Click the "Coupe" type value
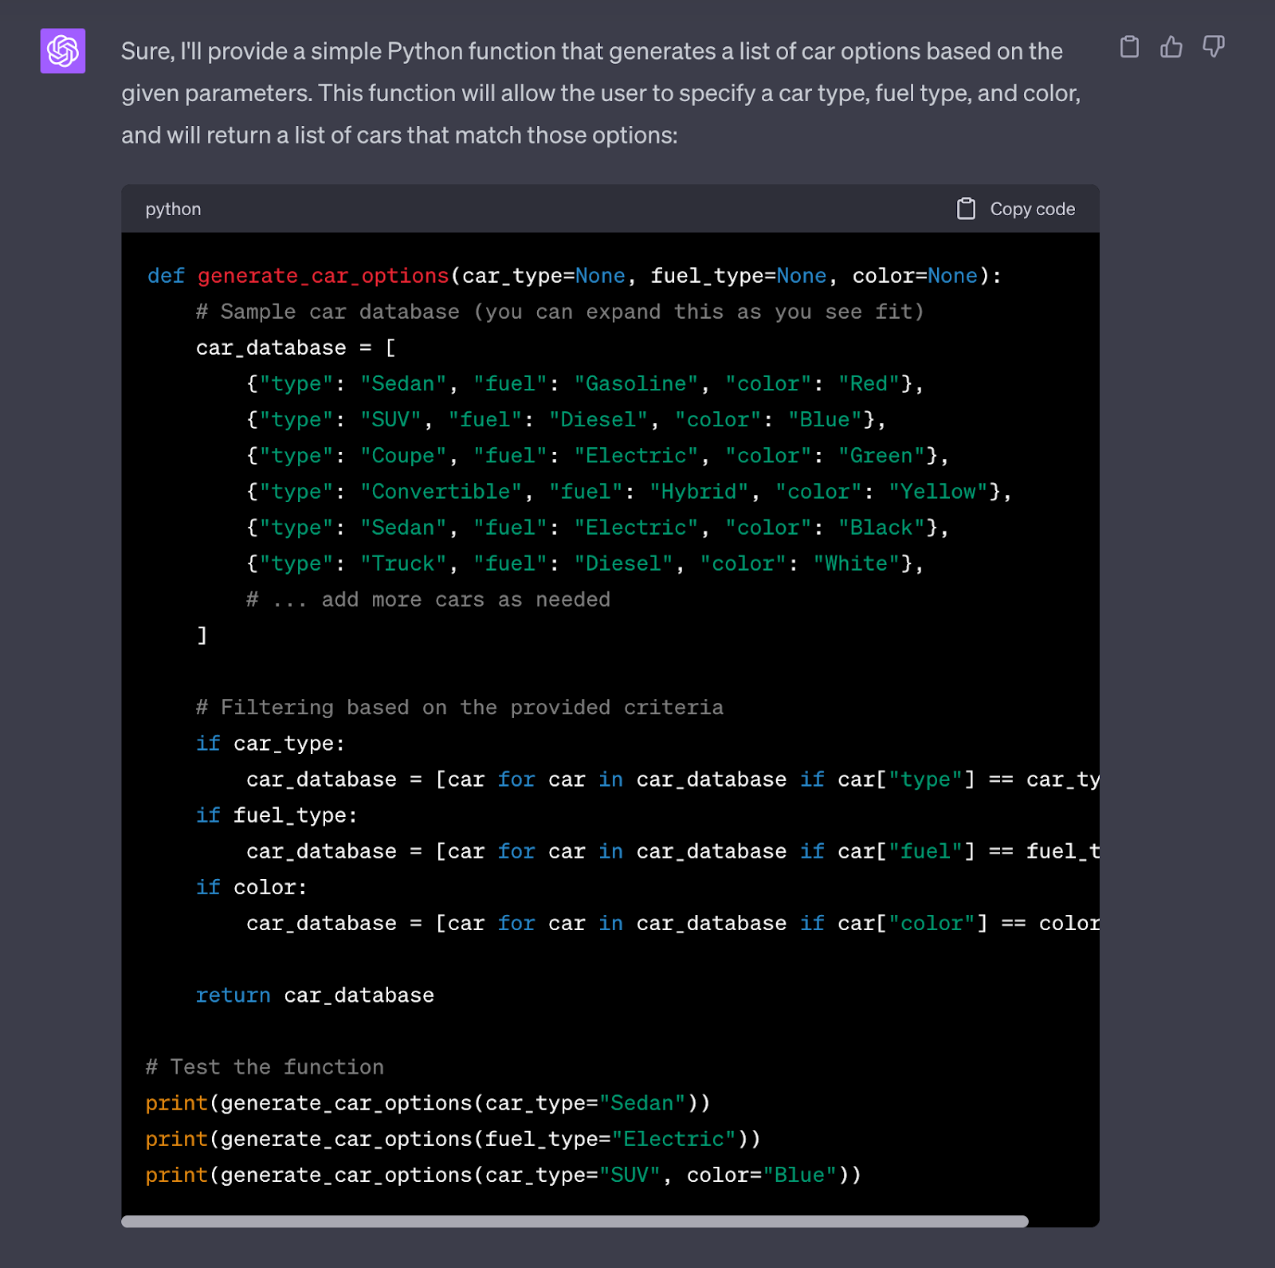1275x1268 pixels. click(403, 455)
